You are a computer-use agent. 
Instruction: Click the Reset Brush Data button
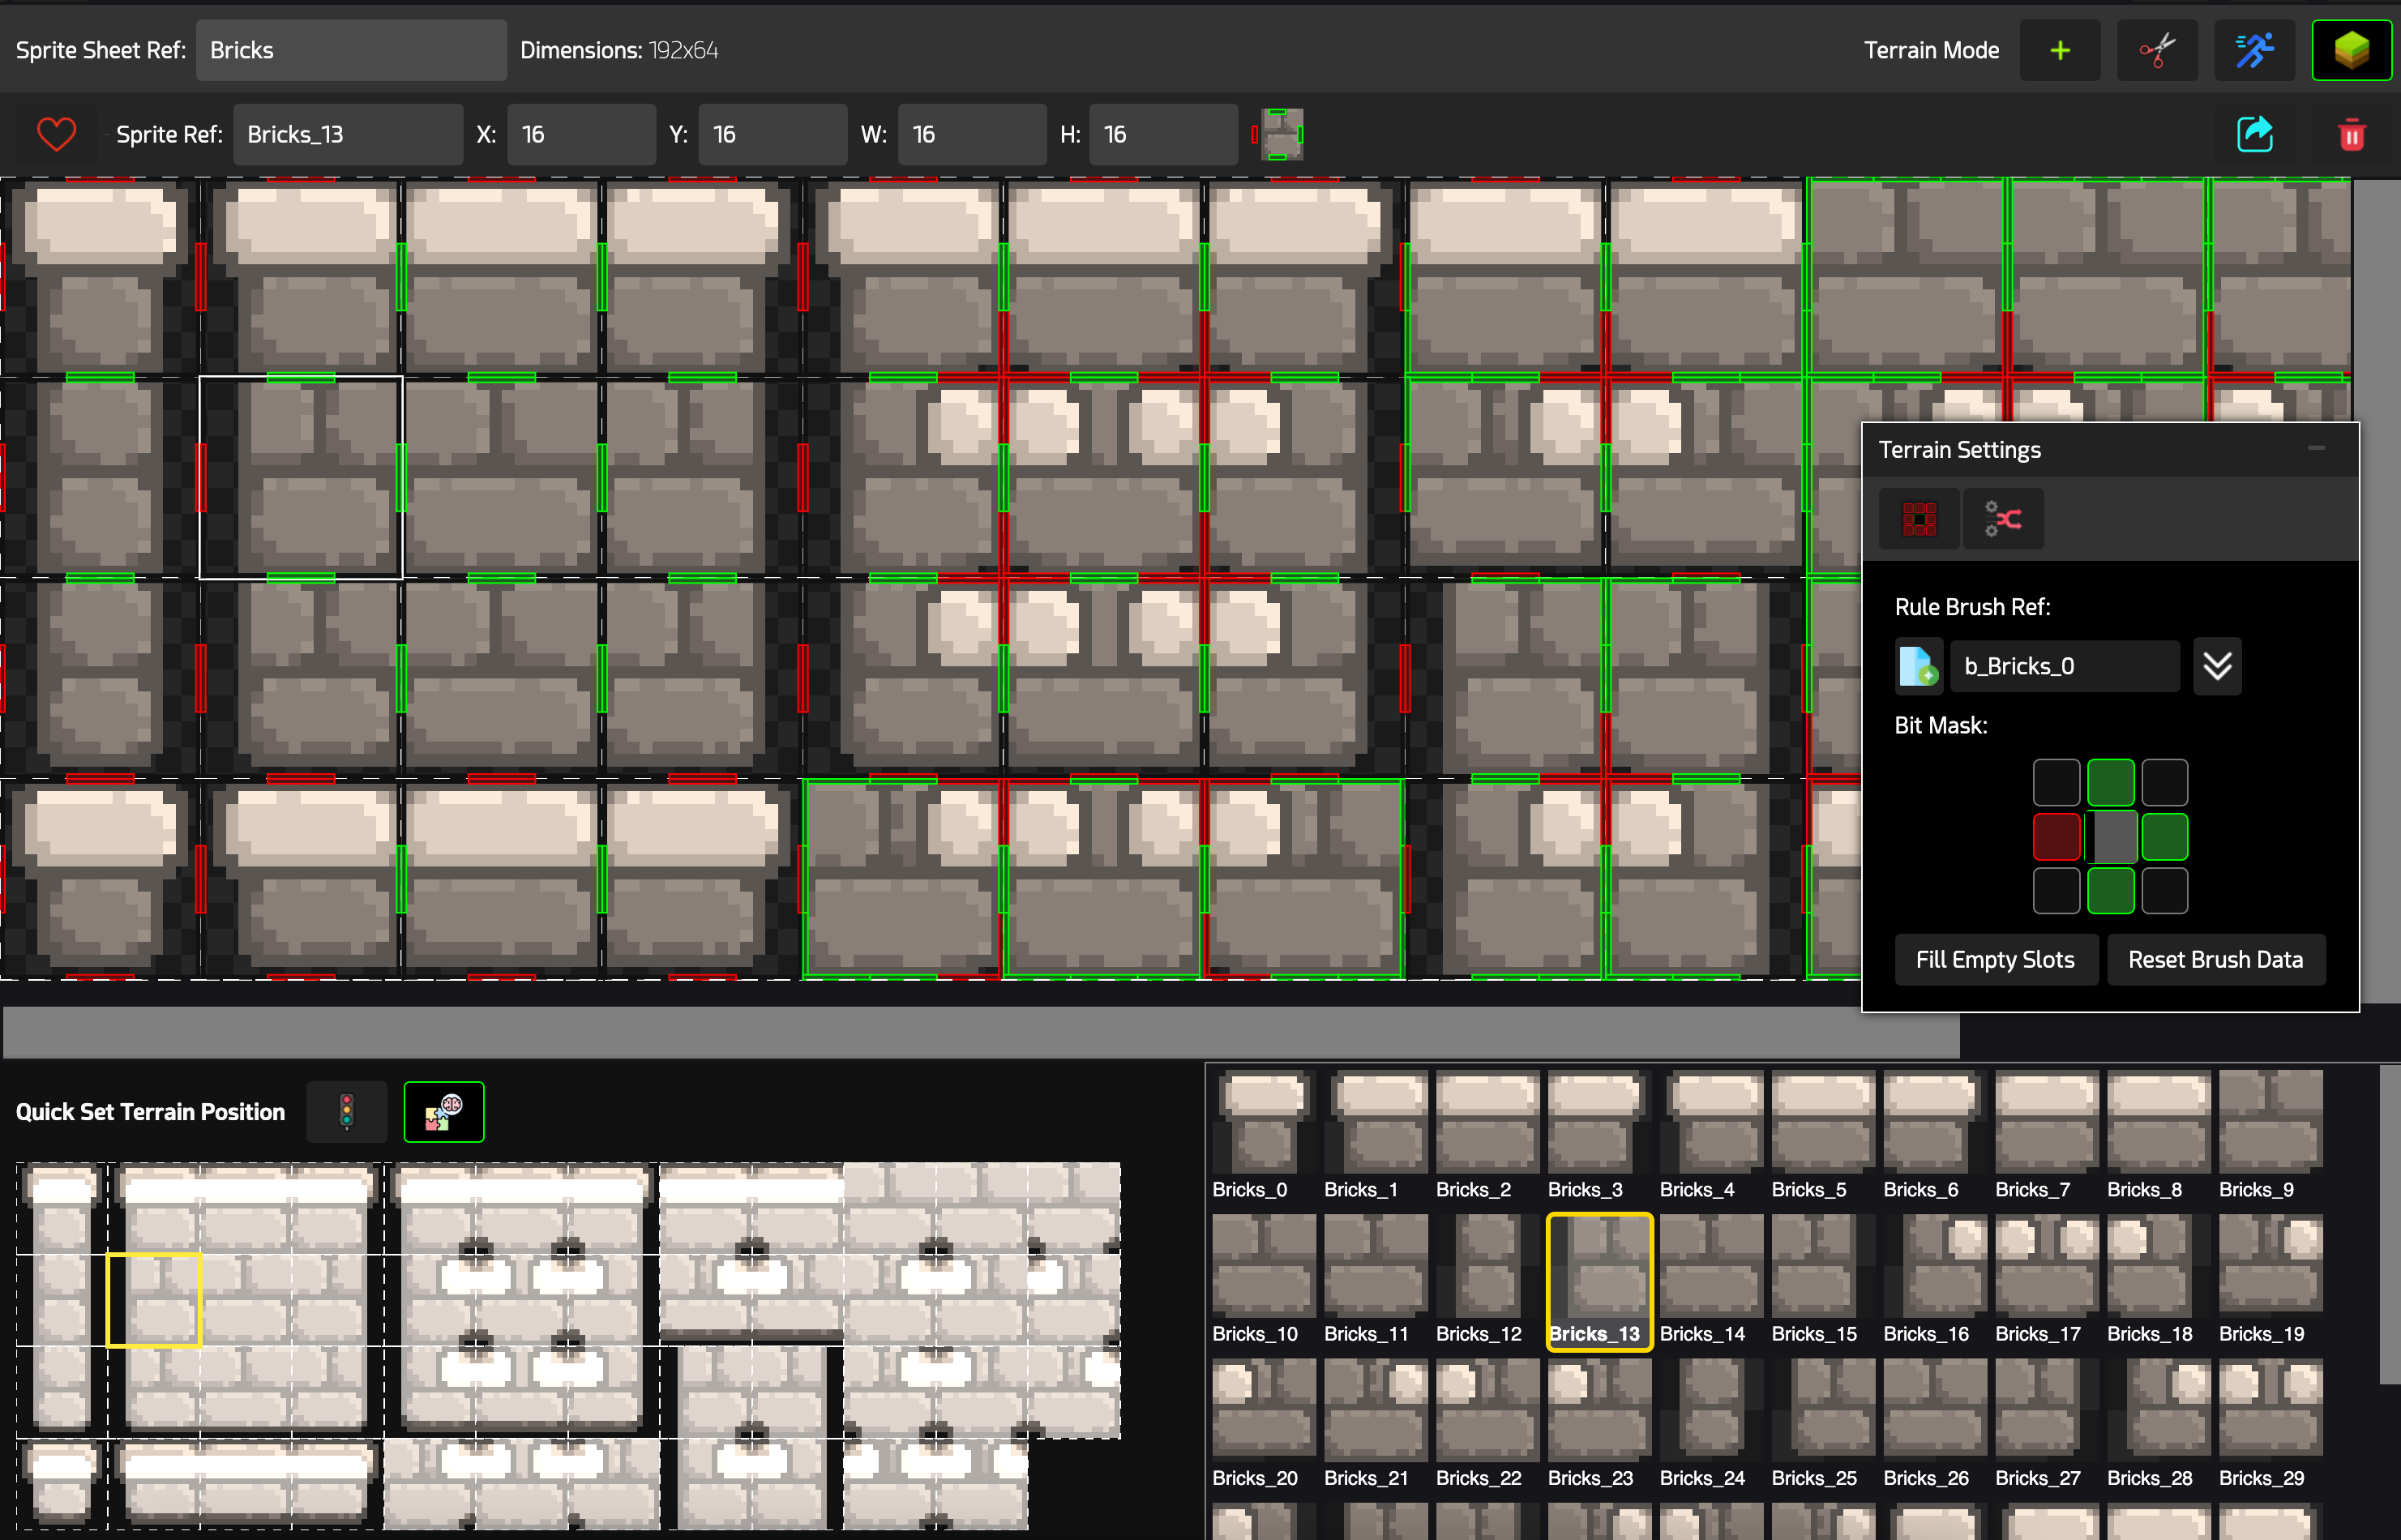tap(2215, 960)
